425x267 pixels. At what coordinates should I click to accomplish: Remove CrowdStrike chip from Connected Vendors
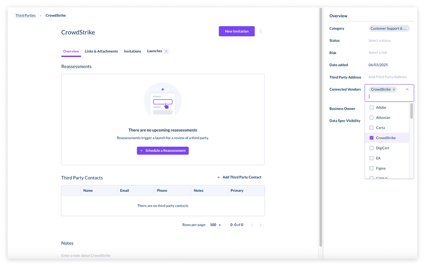pyautogui.click(x=394, y=89)
